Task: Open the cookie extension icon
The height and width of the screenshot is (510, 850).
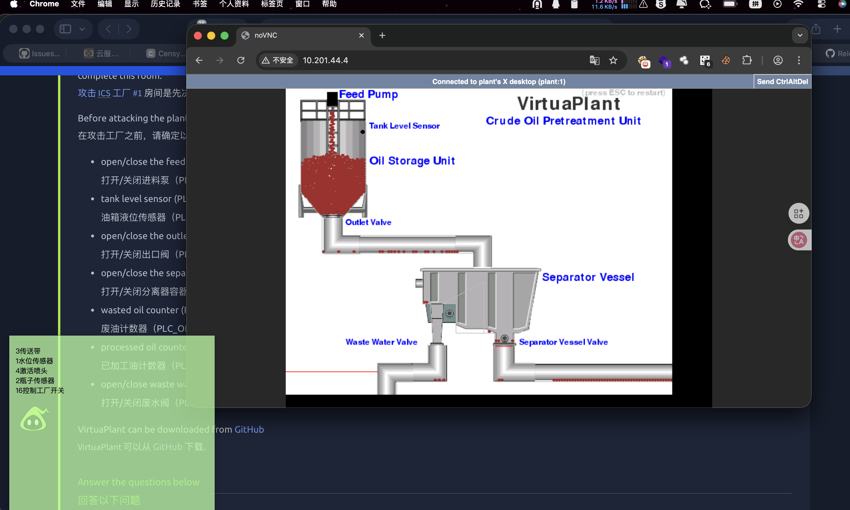Action: click(x=726, y=61)
